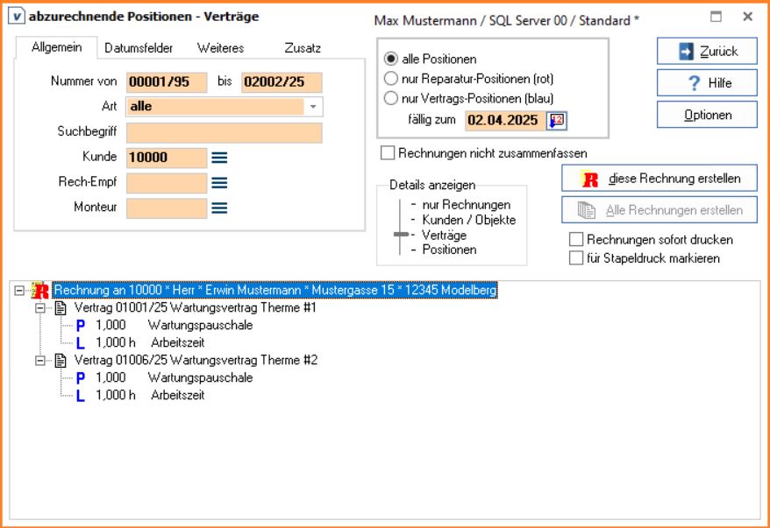This screenshot has height=528, width=770.
Task: Click 'diese Rechnung erstellen' button
Action: 659,179
